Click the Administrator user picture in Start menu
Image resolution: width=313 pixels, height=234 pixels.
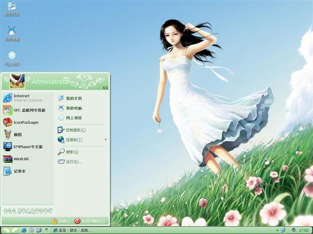[x=17, y=81]
